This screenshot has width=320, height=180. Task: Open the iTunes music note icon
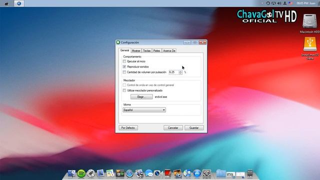click(x=187, y=173)
